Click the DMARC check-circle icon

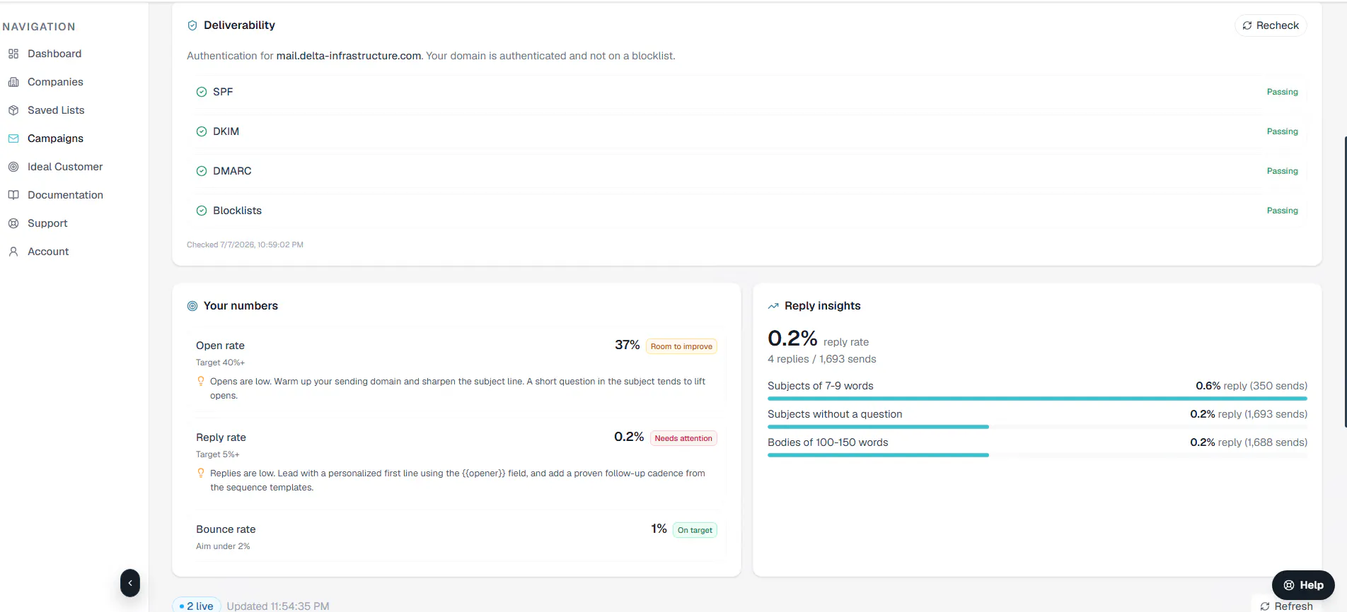(202, 171)
